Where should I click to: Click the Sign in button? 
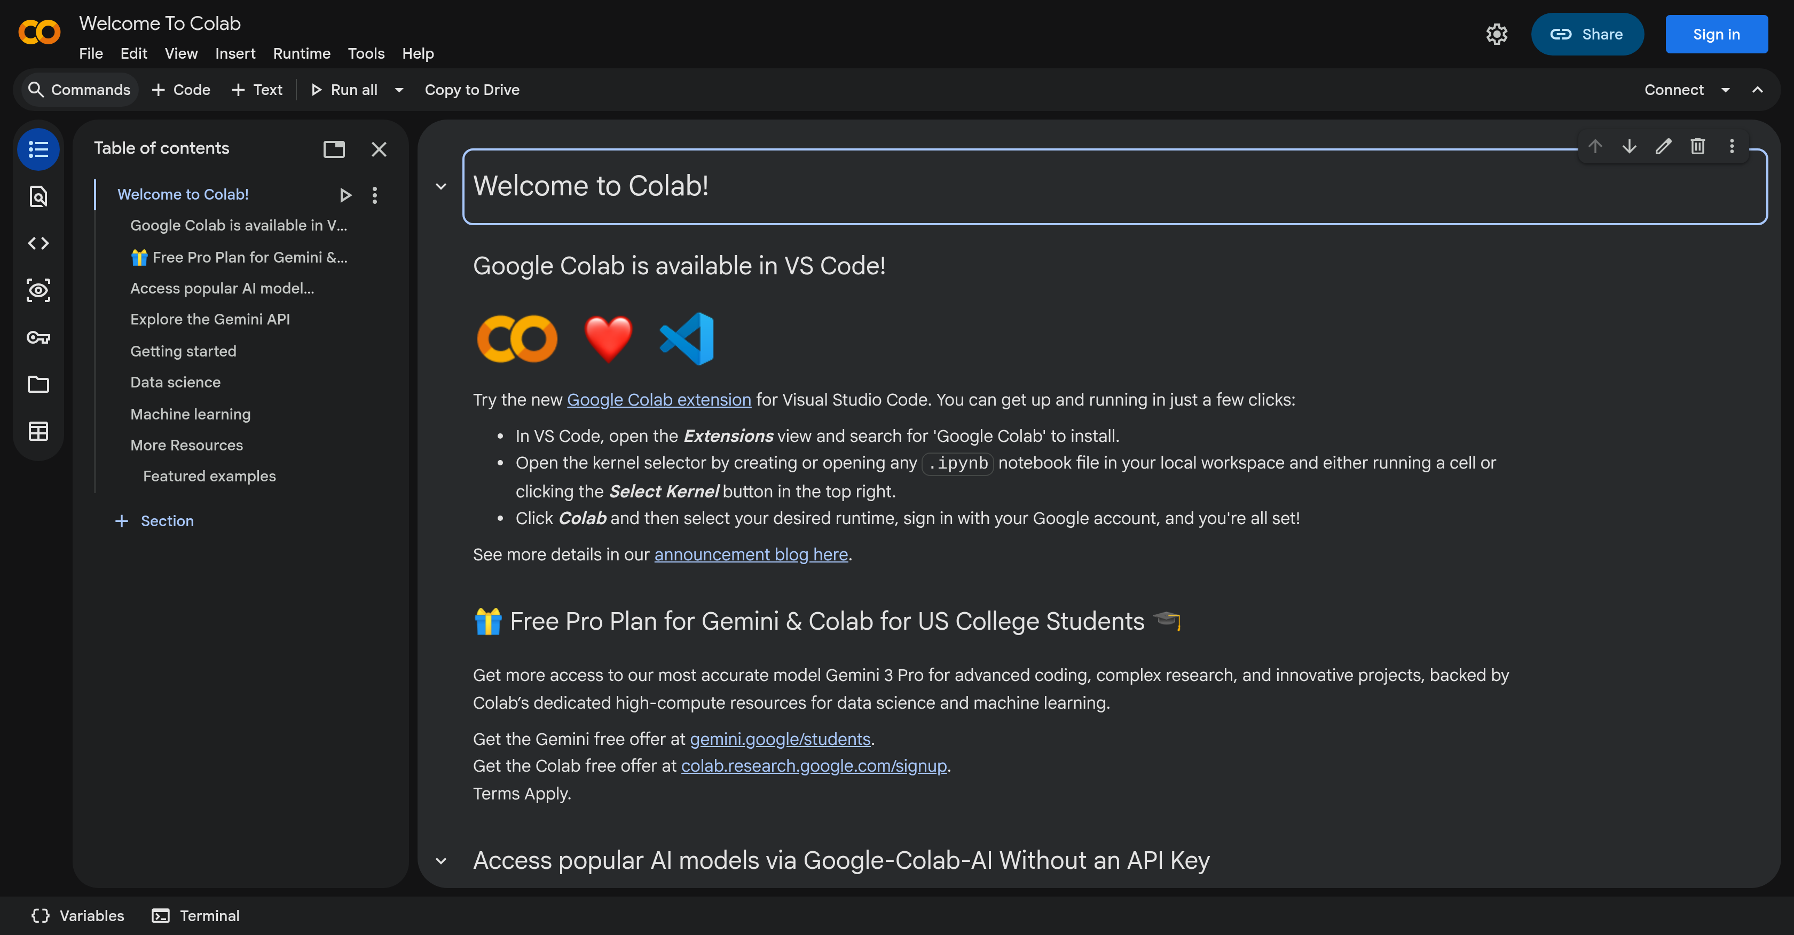(x=1716, y=34)
